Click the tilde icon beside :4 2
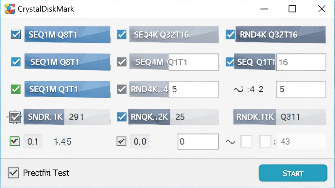The image size is (335, 188). click(238, 89)
